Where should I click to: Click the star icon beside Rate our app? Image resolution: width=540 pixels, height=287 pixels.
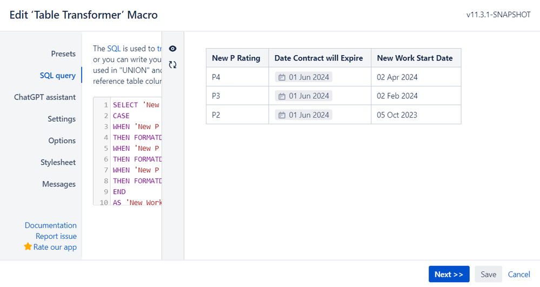(28, 246)
